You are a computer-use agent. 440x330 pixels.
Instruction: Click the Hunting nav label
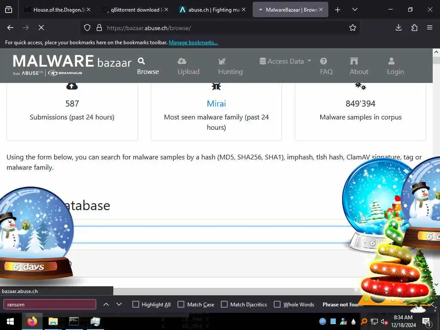[x=230, y=72]
